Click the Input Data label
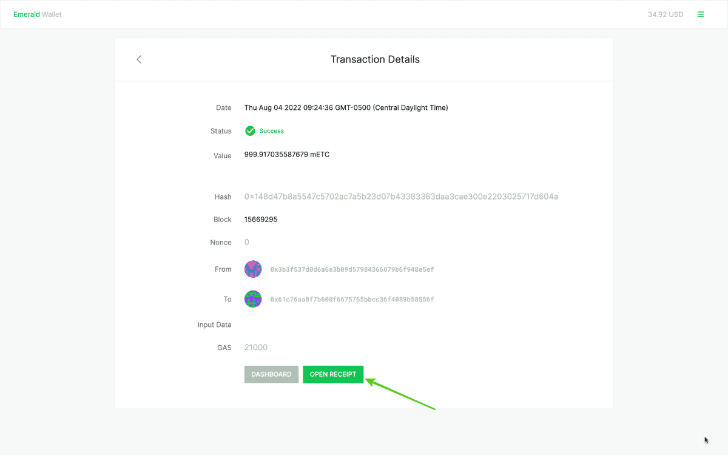The image size is (728, 455). [214, 325]
